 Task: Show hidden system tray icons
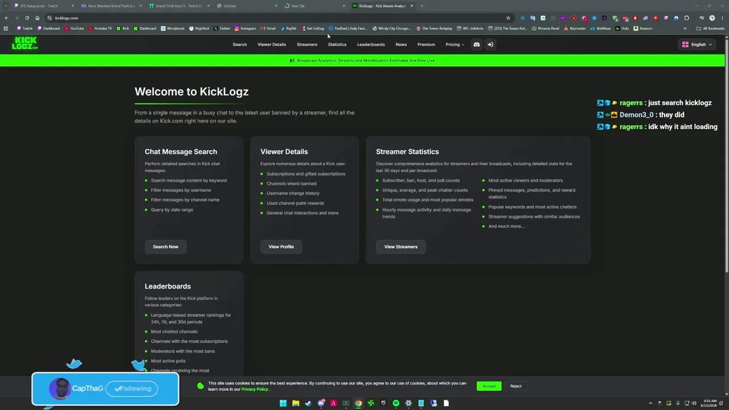(x=650, y=403)
